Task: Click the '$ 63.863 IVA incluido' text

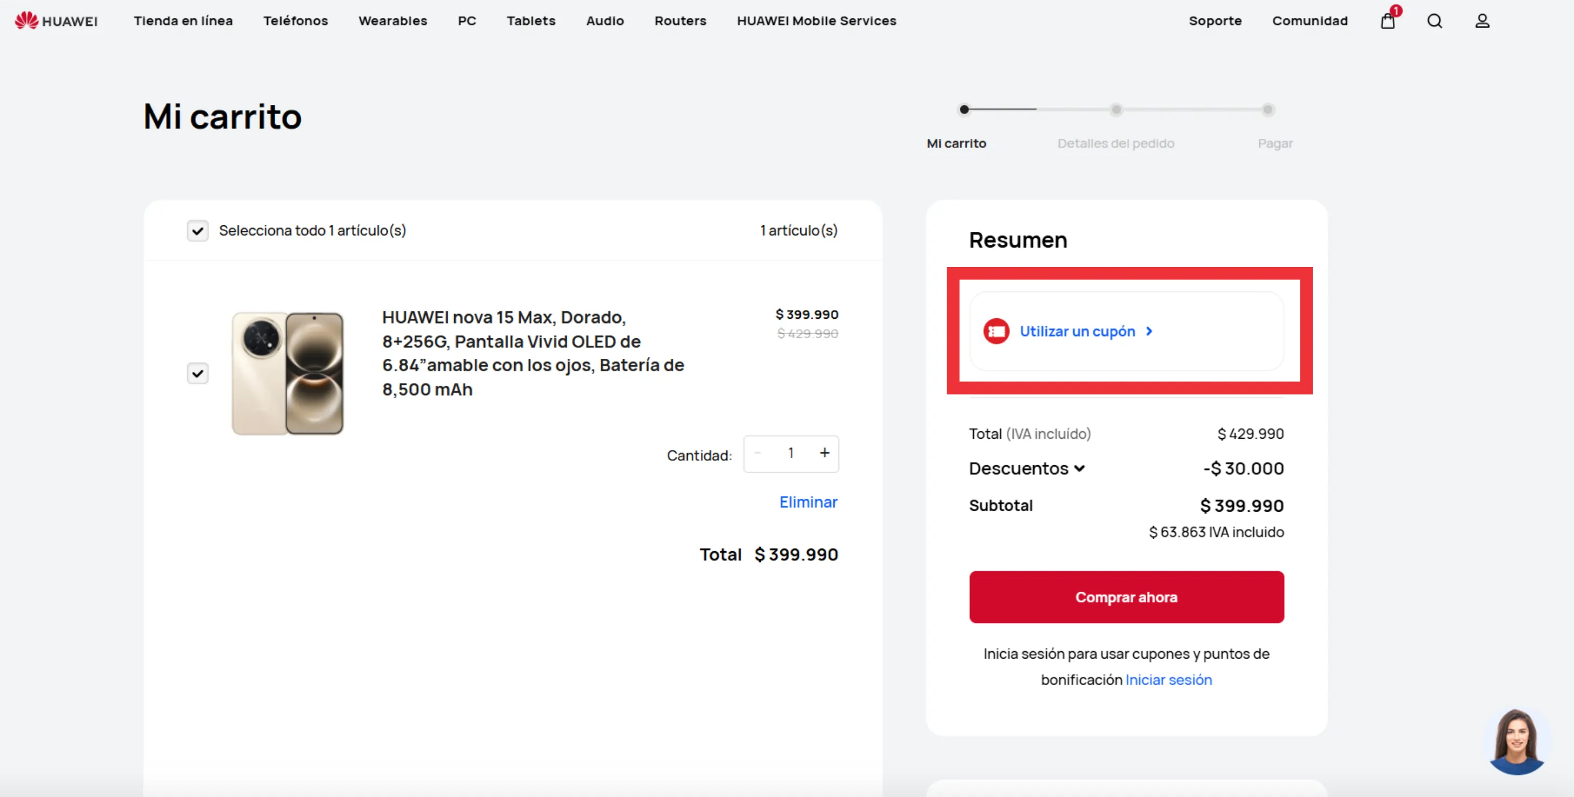Action: [x=1216, y=532]
